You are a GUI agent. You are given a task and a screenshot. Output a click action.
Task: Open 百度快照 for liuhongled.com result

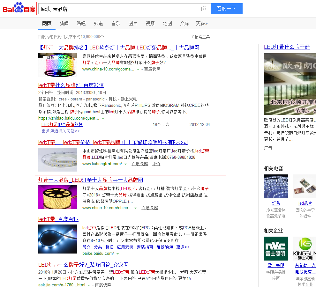(x=140, y=164)
